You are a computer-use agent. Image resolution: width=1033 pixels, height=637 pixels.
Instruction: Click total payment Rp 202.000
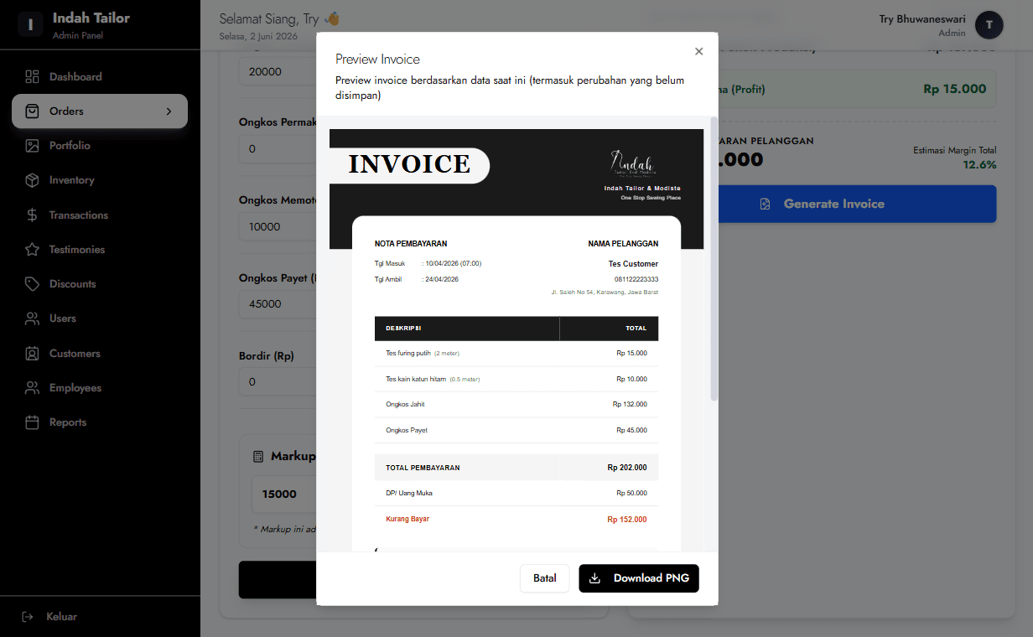click(x=627, y=468)
